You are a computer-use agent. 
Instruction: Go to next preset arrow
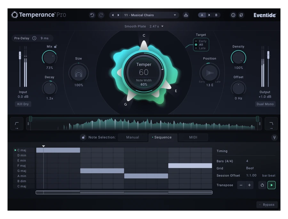point(118,15)
